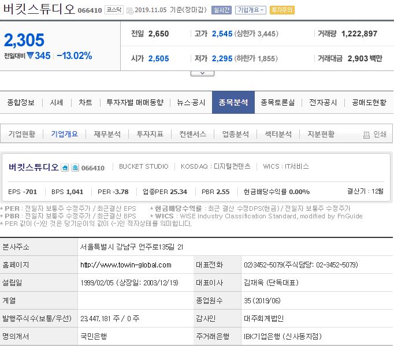Click the 투자주의 badge

click(282, 10)
